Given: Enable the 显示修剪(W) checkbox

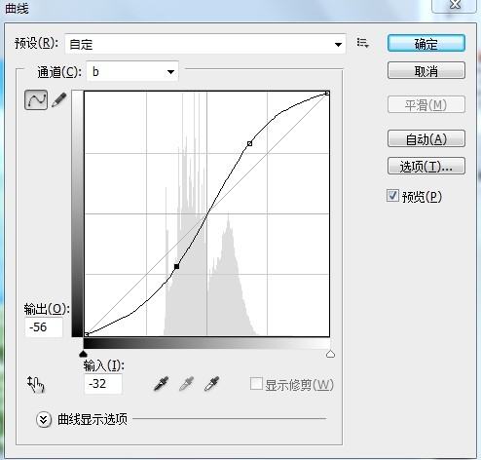Looking at the screenshot, I should point(256,384).
